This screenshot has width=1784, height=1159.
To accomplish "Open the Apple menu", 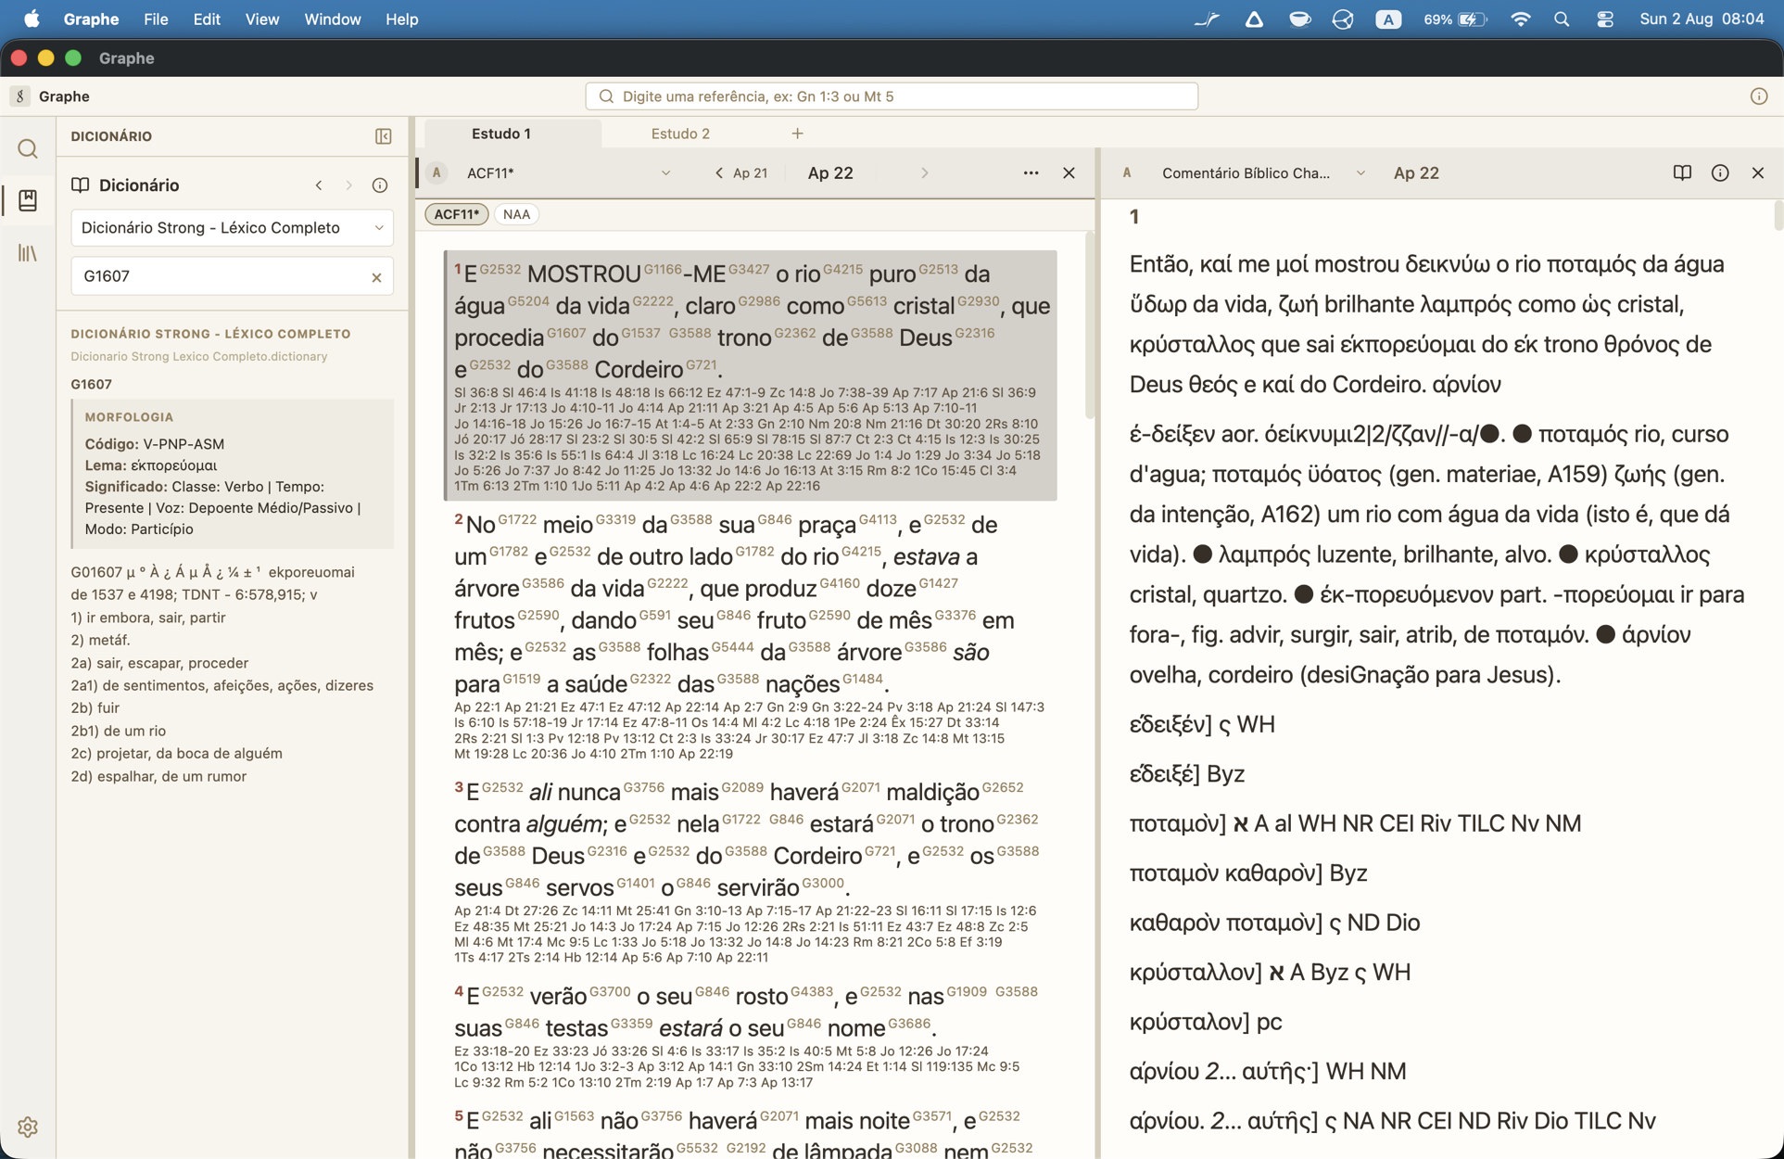I will point(32,19).
